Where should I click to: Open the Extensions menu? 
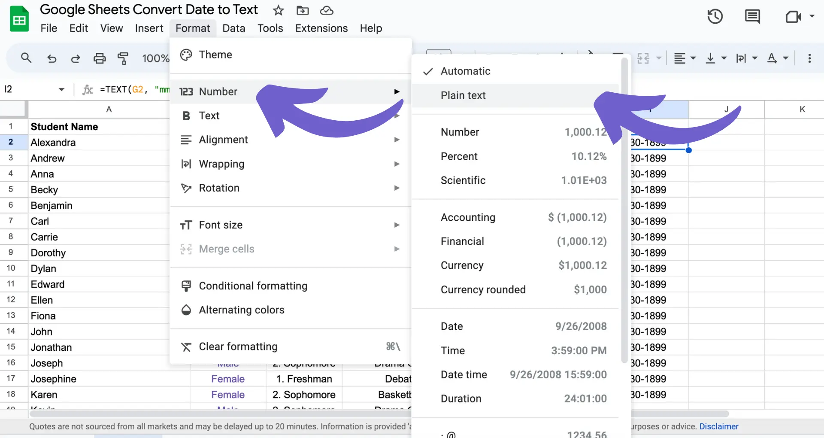(321, 28)
